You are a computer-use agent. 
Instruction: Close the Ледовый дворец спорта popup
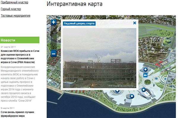134,23
